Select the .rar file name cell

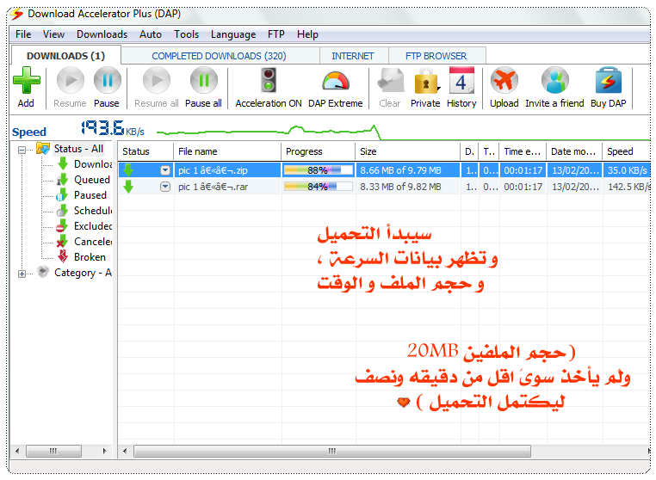[227, 187]
